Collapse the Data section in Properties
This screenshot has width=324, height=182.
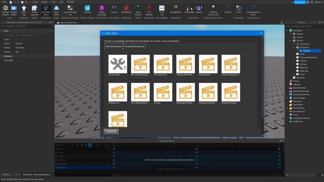pos(2,31)
